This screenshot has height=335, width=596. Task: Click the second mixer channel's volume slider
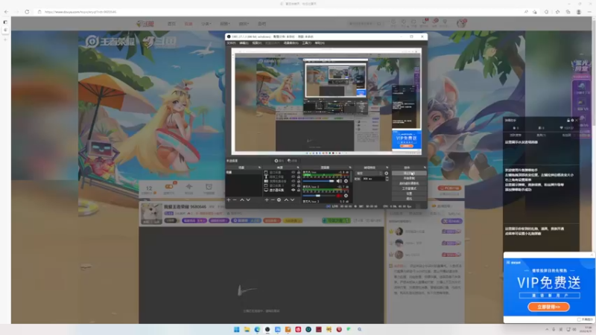(319, 196)
